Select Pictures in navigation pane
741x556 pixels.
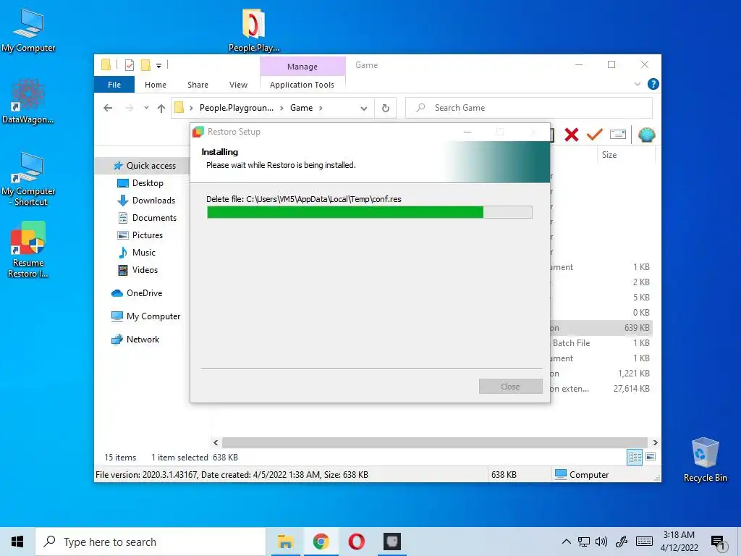point(140,235)
